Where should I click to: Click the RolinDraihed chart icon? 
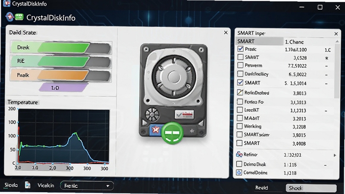(240, 92)
